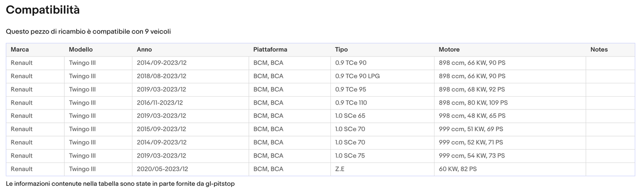640x192 pixels.
Task: Select the Anno column header
Action: tap(144, 49)
